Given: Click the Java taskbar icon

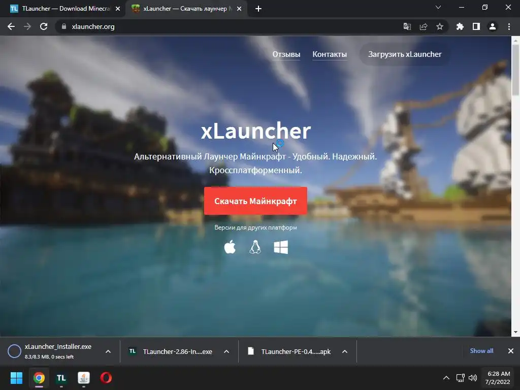Looking at the screenshot, I should pyautogui.click(x=84, y=378).
